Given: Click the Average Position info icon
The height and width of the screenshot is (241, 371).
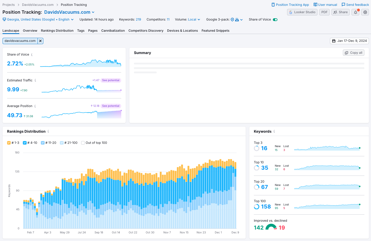Looking at the screenshot, I should point(35,106).
